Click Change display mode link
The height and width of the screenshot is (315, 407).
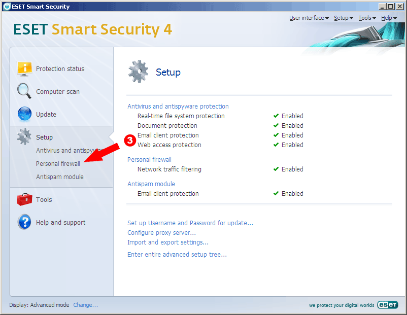86,305
